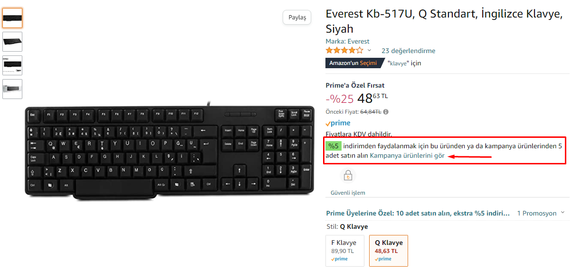Open the Kampanya ürünlerini gör link
The image size is (572, 270).
pyautogui.click(x=407, y=155)
